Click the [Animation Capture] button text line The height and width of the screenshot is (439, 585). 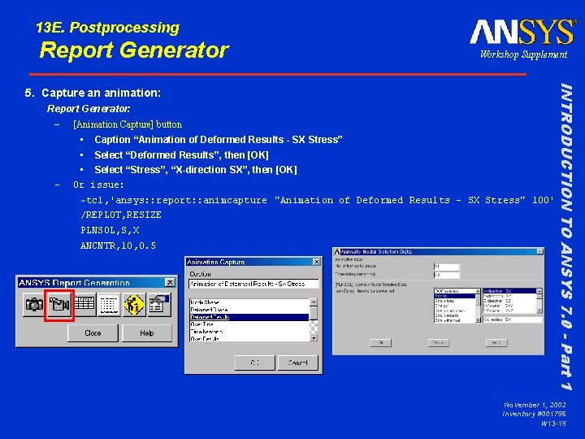coord(128,124)
